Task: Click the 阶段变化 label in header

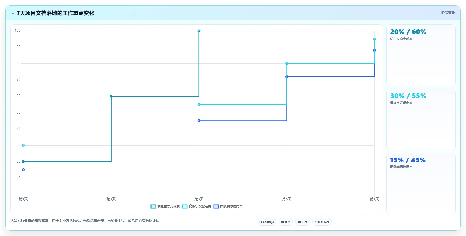Action: coord(448,13)
